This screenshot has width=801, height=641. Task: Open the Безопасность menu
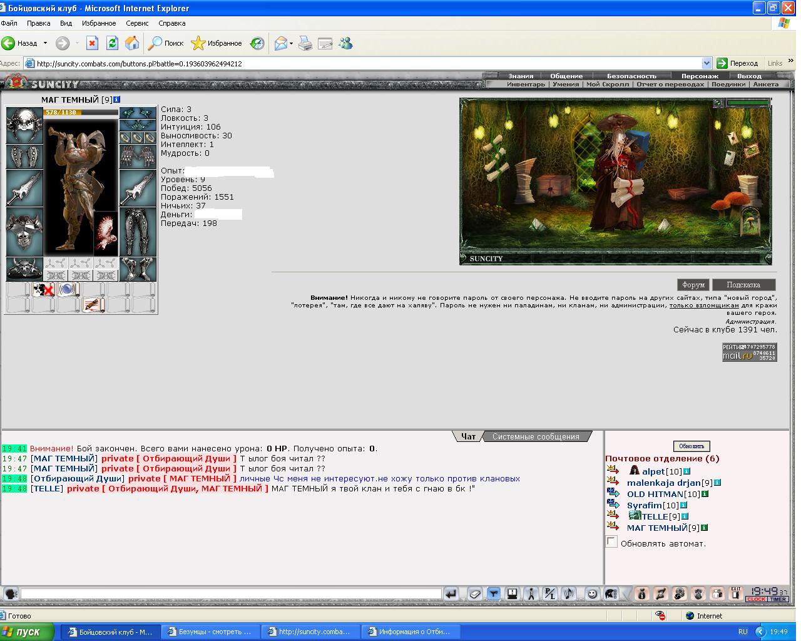[x=631, y=76]
